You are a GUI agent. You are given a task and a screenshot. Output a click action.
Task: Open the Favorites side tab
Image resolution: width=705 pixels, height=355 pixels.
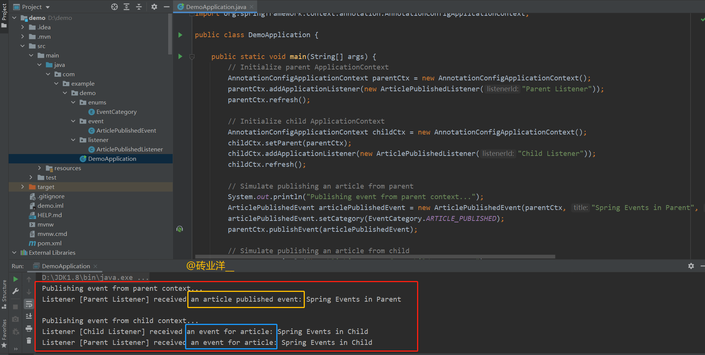click(4, 333)
